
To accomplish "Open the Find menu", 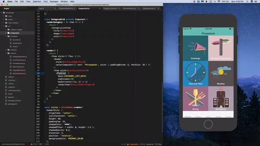I will tap(45, 2).
